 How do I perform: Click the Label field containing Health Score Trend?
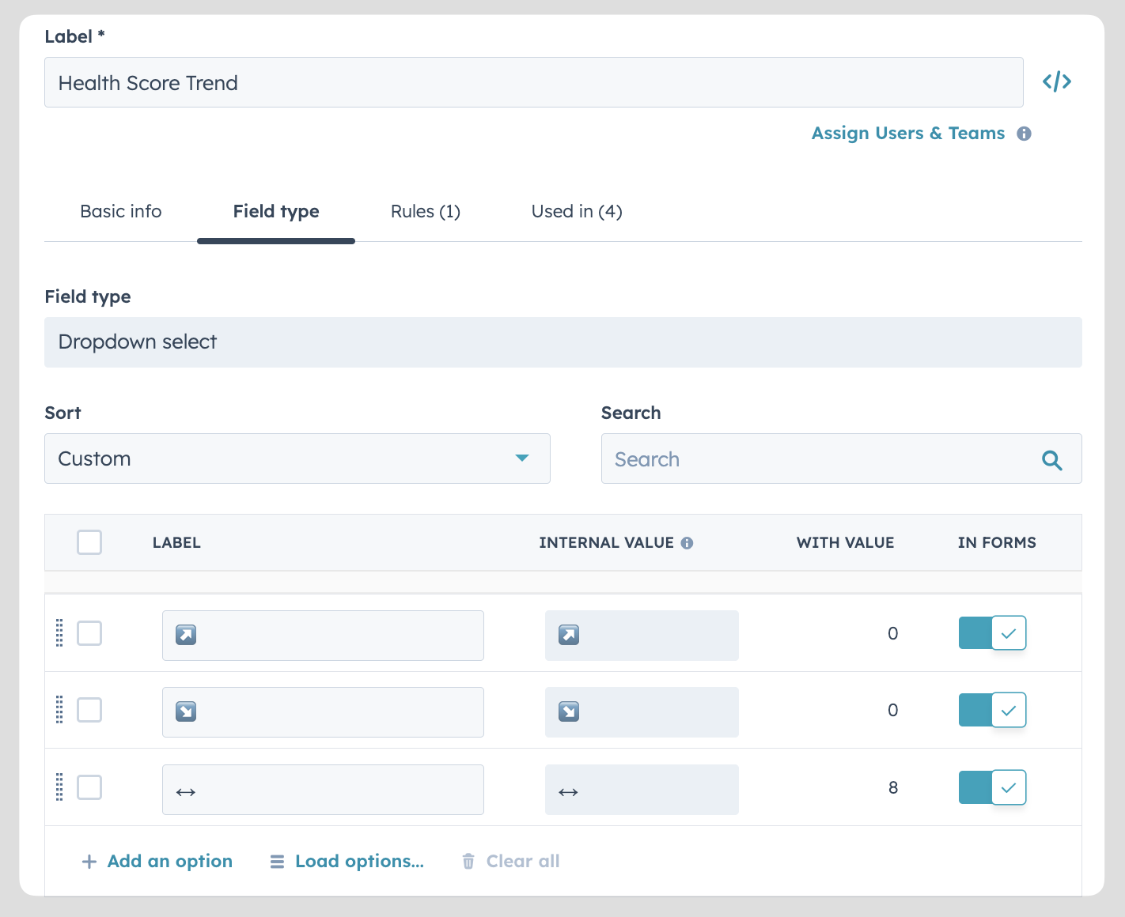(534, 82)
